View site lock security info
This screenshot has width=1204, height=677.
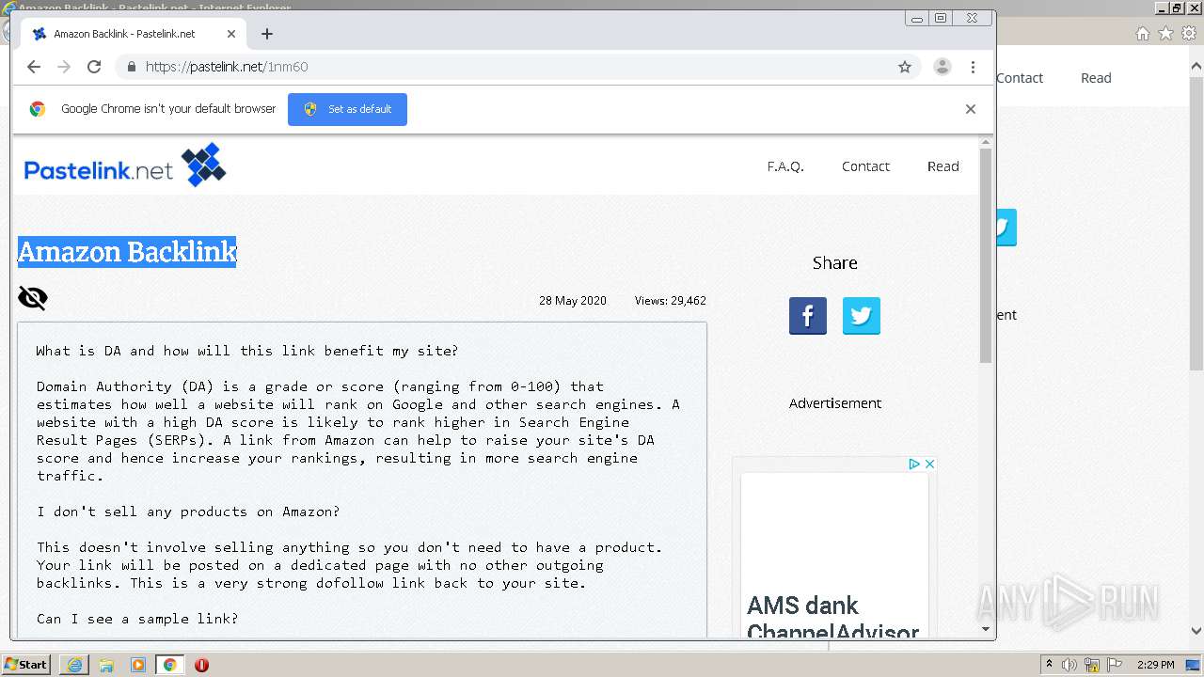(131, 67)
